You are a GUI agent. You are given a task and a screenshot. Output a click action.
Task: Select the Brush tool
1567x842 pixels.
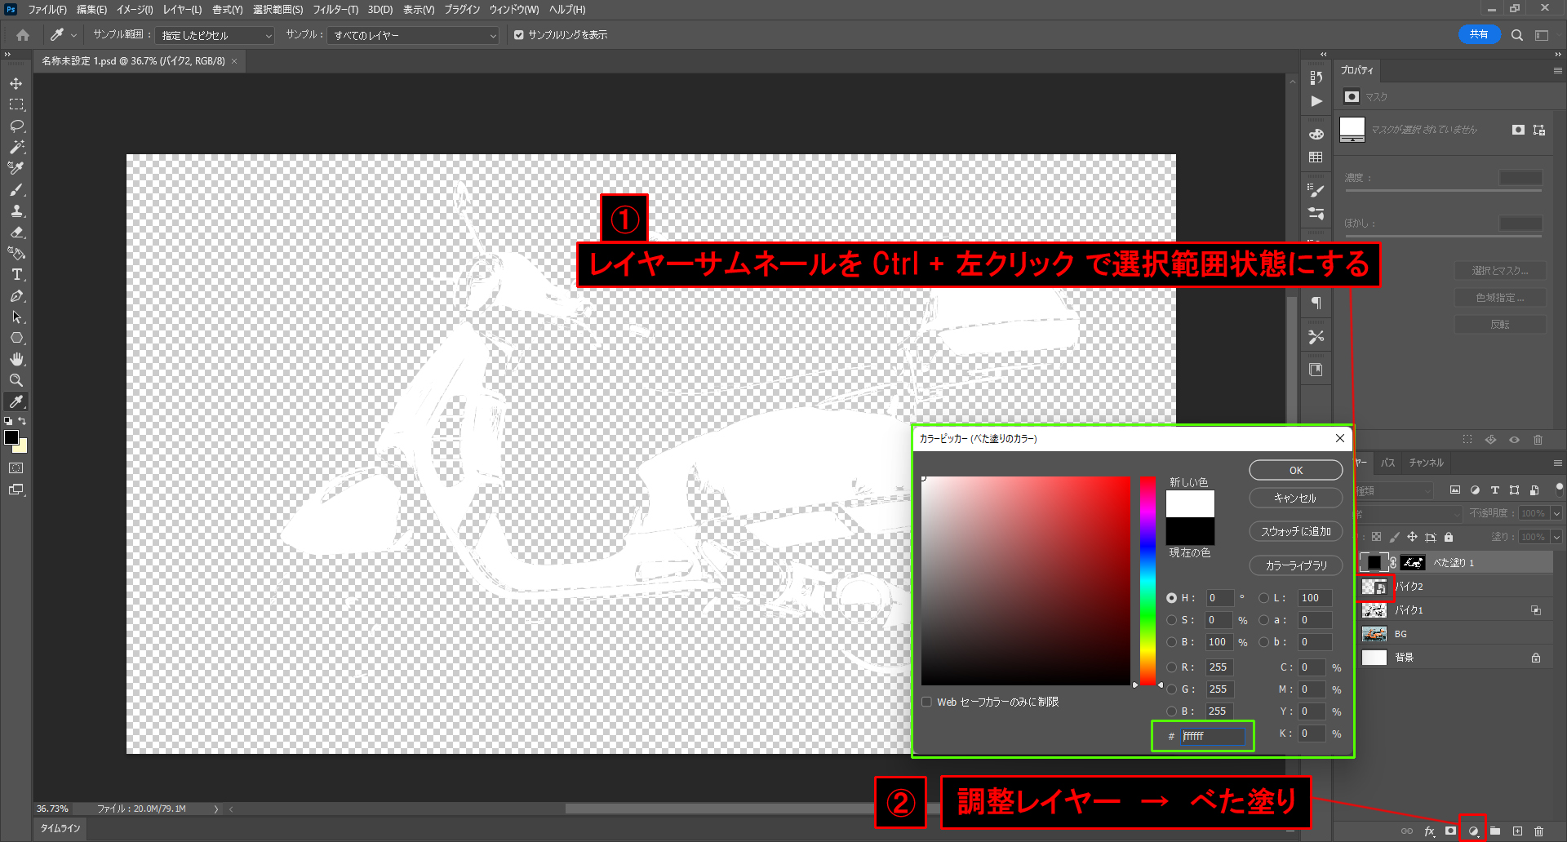coord(16,190)
